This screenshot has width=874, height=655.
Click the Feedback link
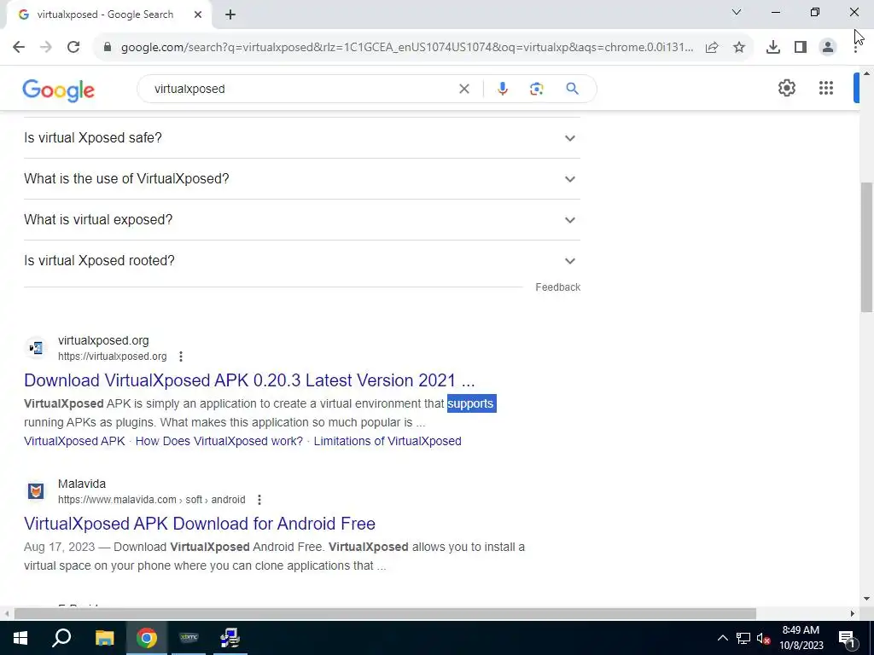click(558, 287)
